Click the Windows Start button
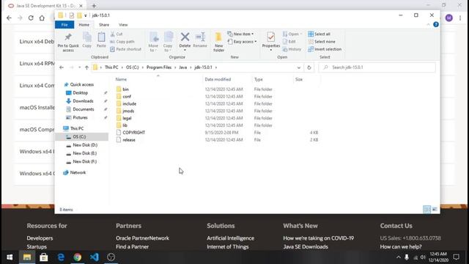469x264 pixels. point(10,257)
